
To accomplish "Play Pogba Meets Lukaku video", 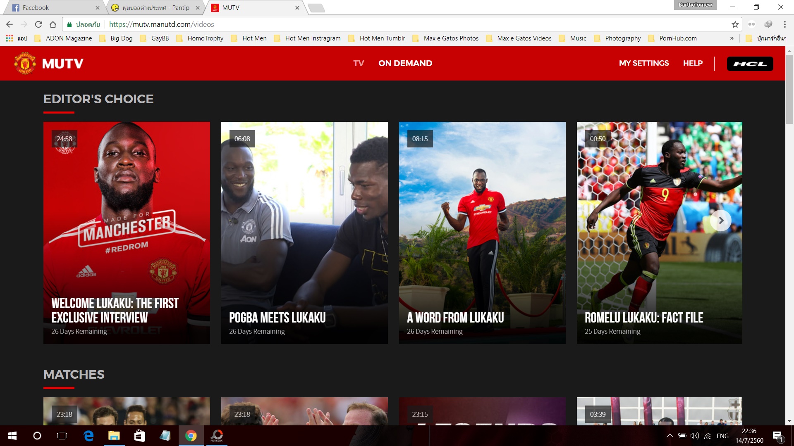I will click(x=304, y=232).
